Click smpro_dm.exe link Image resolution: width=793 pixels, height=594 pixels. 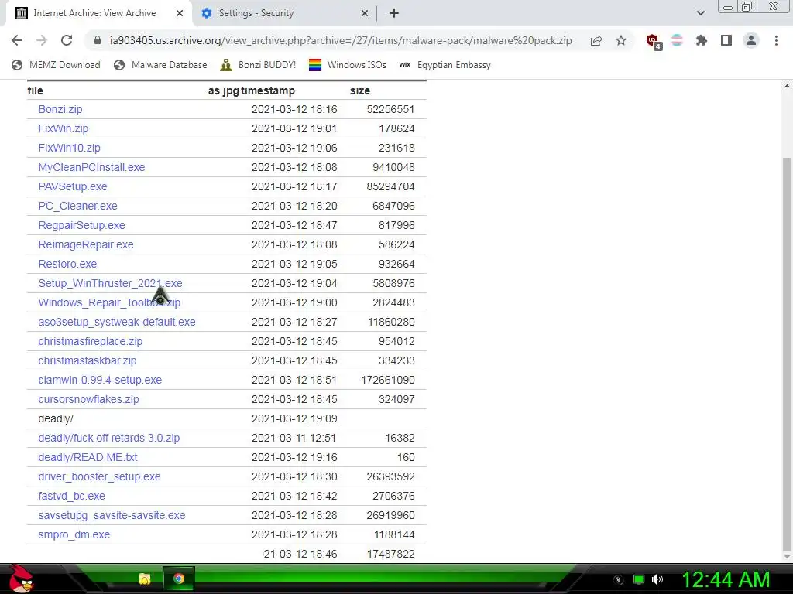click(x=74, y=534)
